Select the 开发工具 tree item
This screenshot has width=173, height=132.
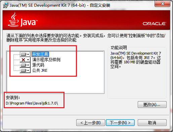(40, 54)
